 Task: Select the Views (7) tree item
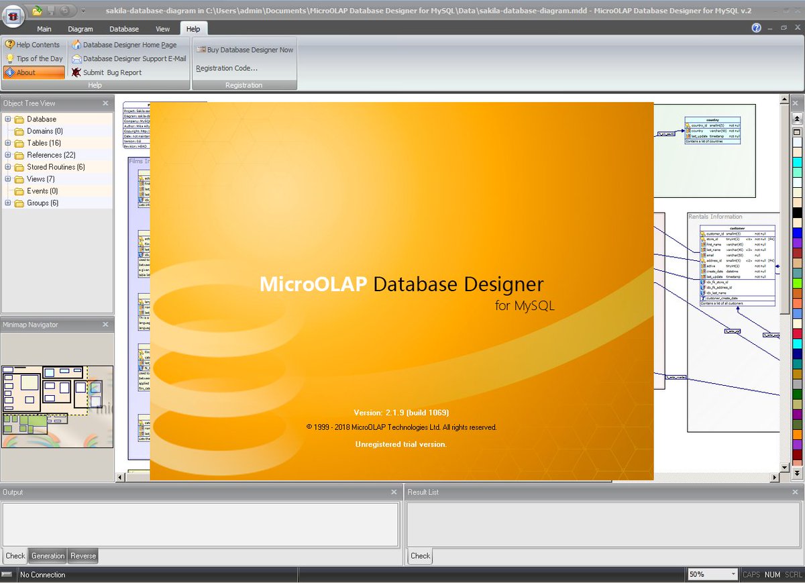click(41, 179)
